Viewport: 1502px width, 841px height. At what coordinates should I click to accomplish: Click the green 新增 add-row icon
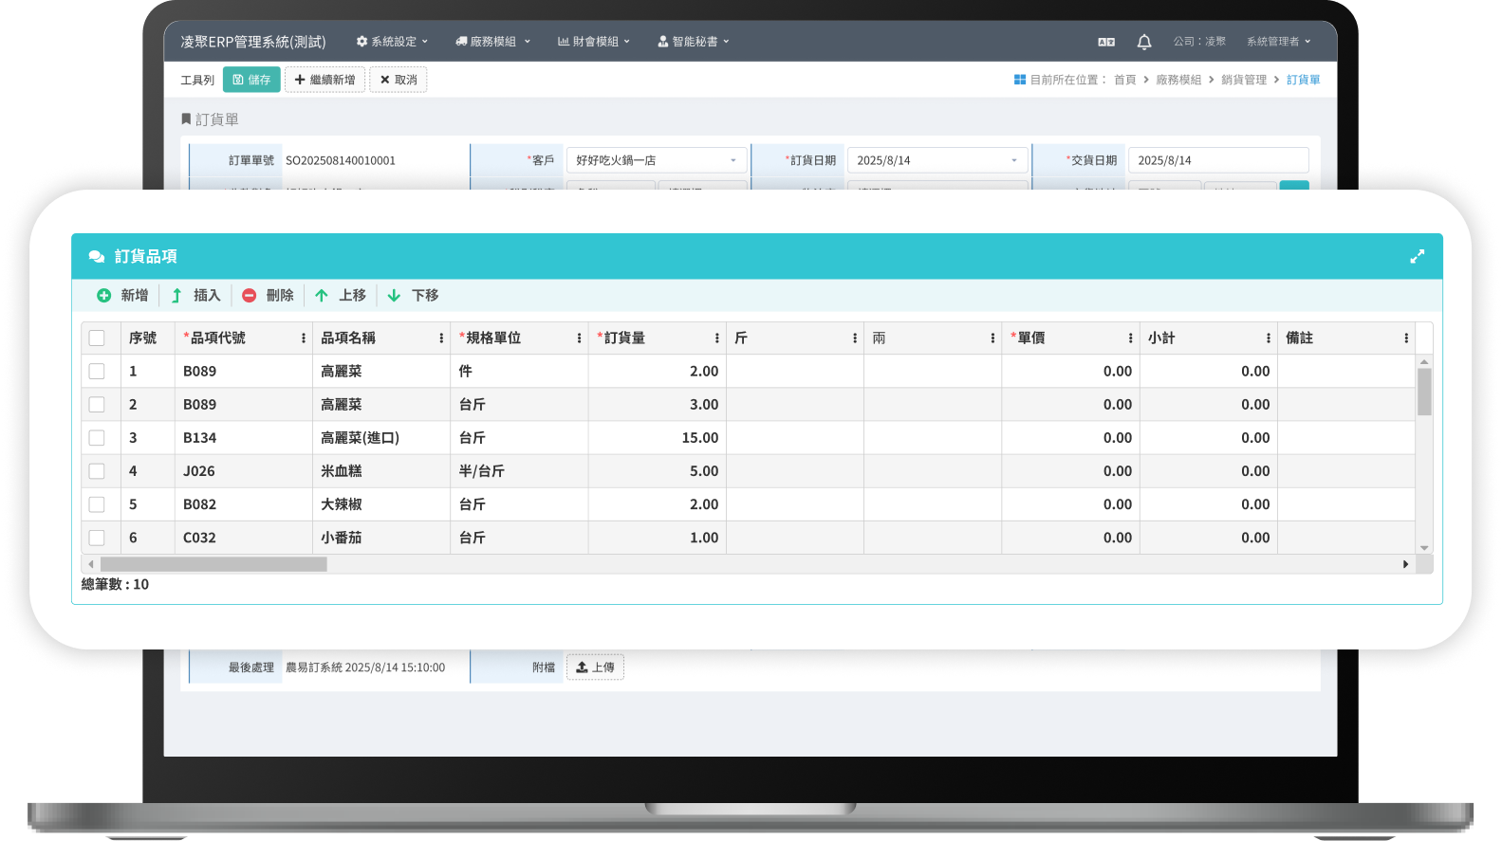(x=104, y=296)
